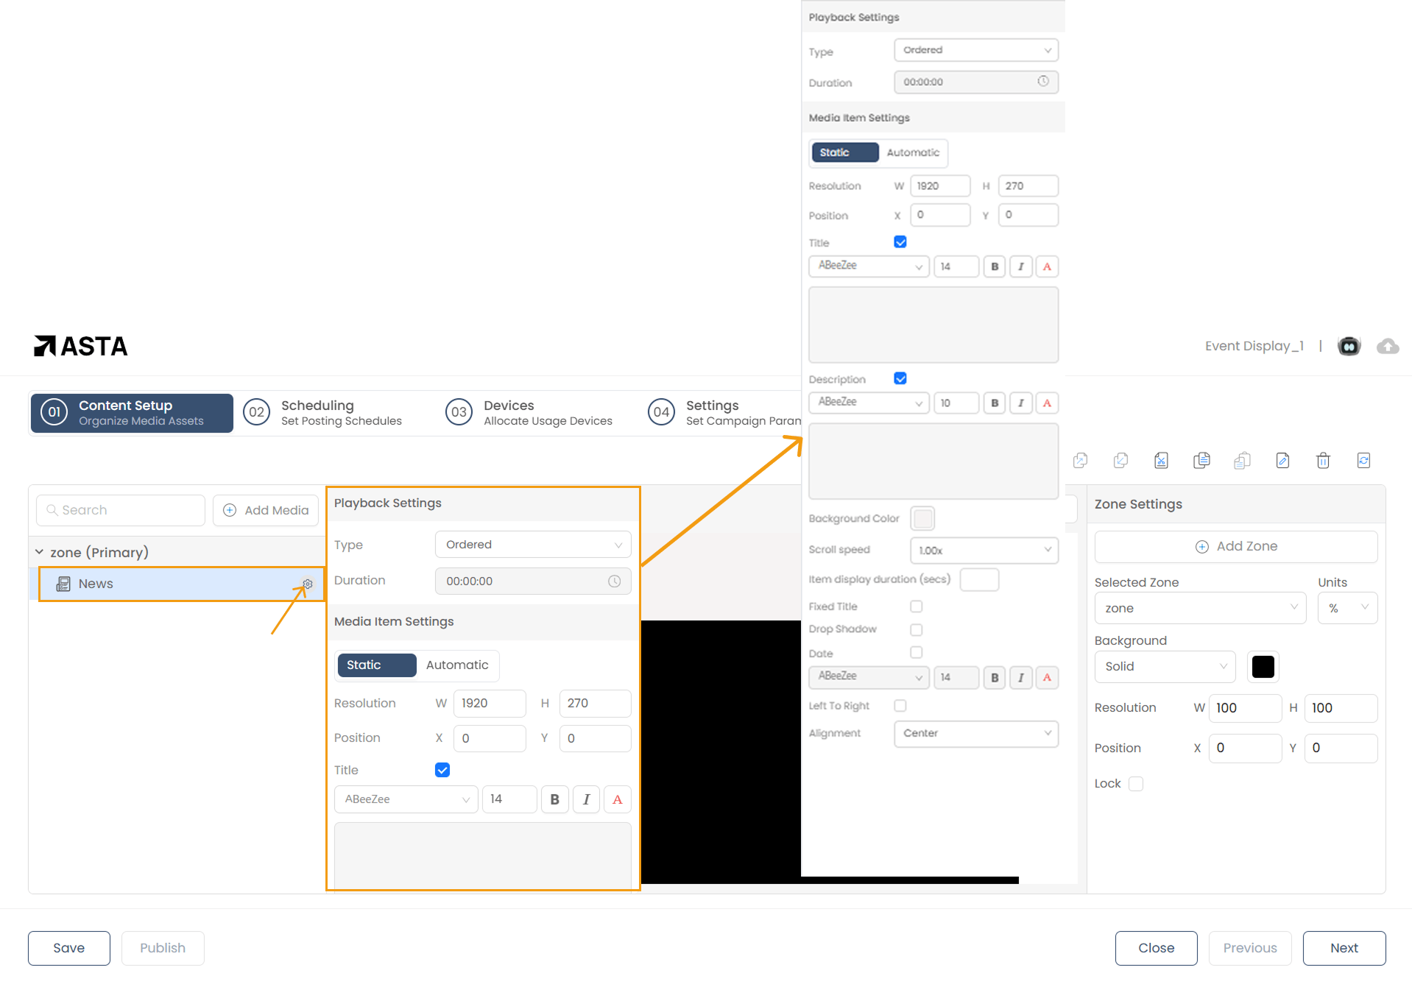1412x987 pixels.
Task: Collapse the zone (Primary) tree node
Action: point(40,552)
